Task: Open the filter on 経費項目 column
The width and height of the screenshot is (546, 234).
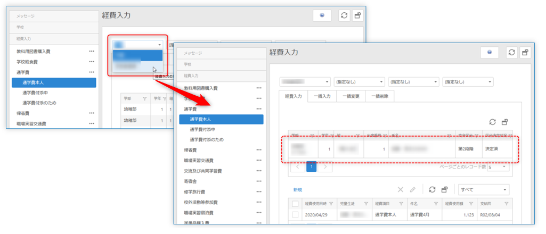Action: [401, 204]
